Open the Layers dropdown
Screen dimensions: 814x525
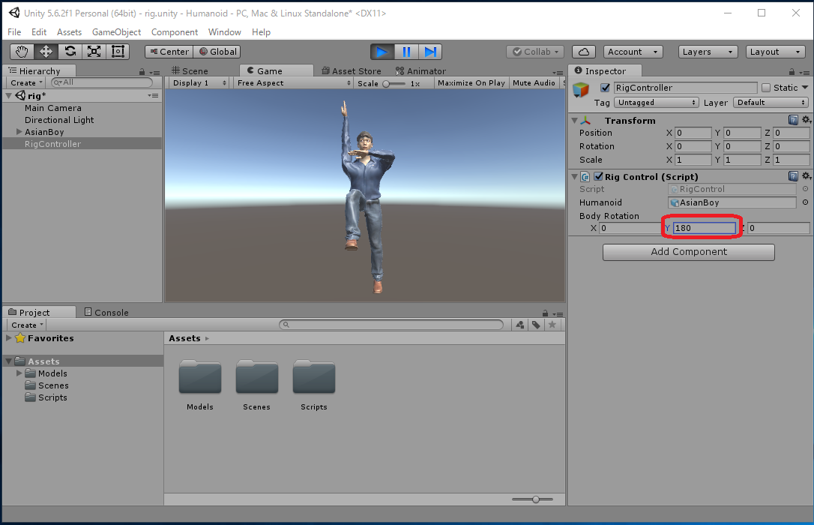point(707,52)
